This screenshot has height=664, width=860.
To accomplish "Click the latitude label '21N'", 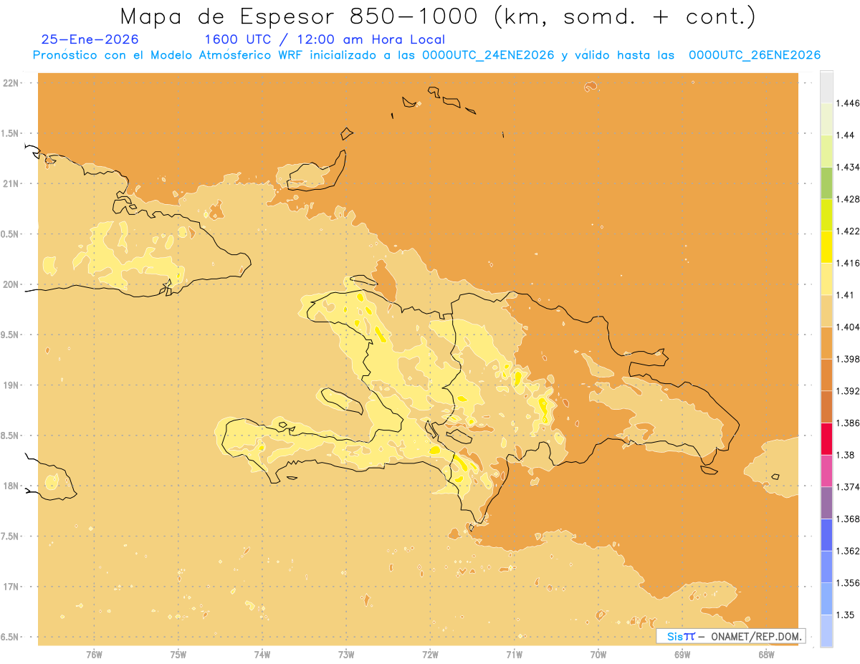I will 11,183.
